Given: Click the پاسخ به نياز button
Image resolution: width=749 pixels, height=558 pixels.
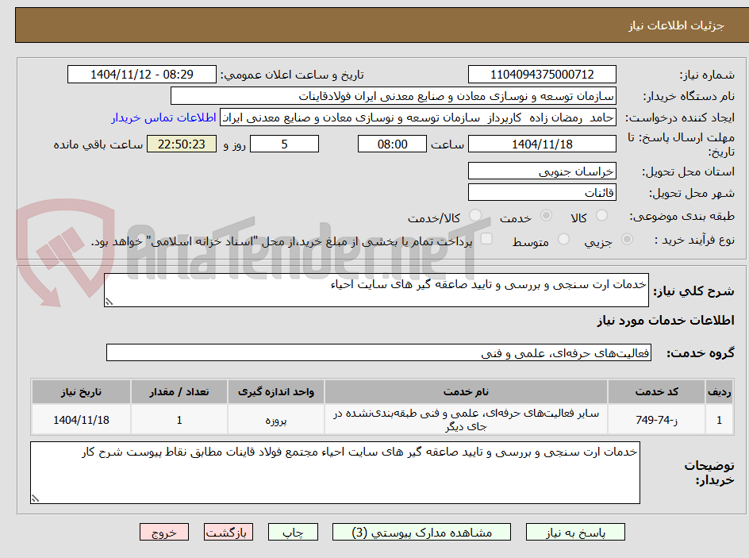Looking at the screenshot, I should (575, 532).
